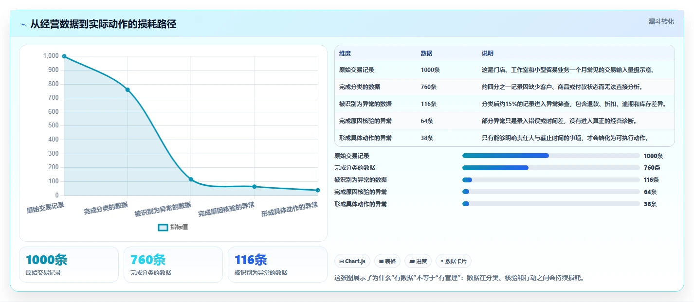
Task: Click the 64条 table cell
Action: click(x=427, y=121)
